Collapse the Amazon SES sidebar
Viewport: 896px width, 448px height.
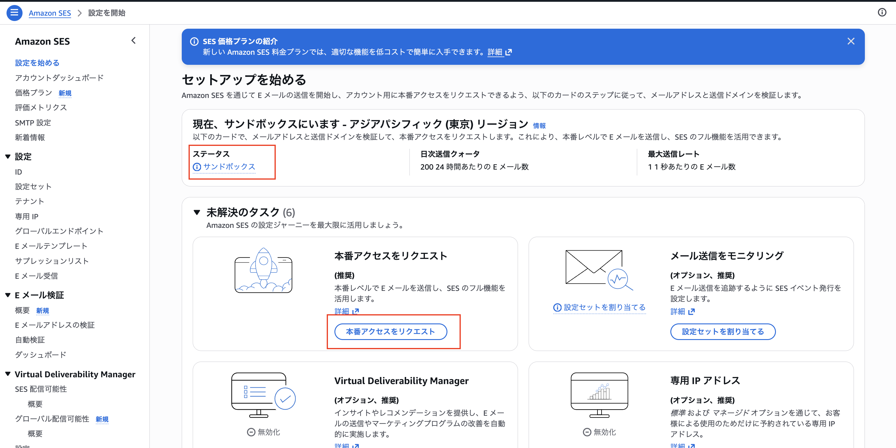[x=133, y=41]
